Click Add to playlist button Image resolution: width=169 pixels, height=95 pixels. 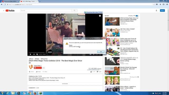[31, 72]
